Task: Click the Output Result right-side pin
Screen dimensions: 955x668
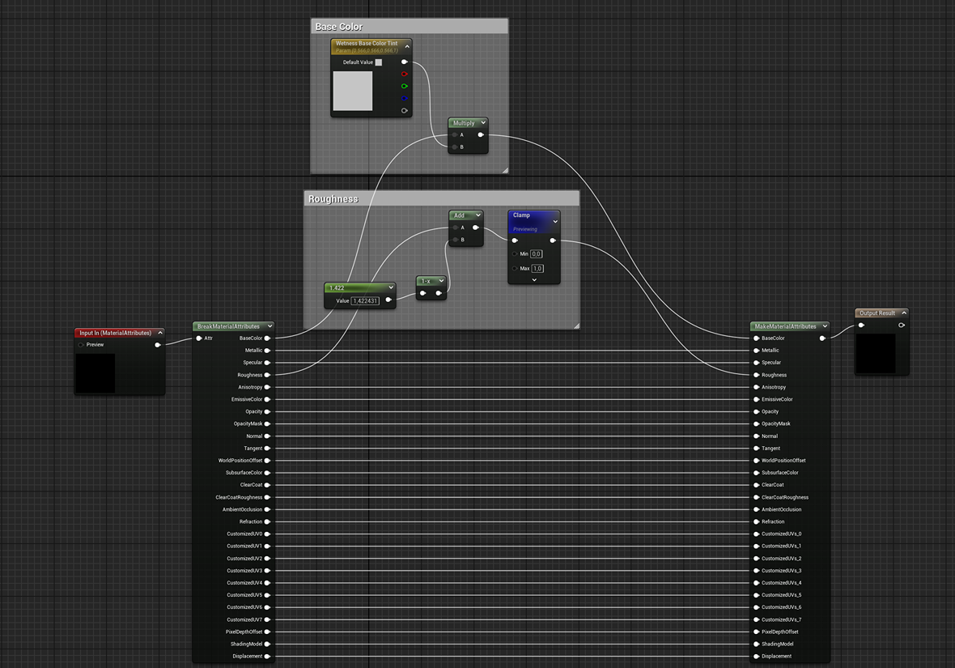Action: [x=902, y=325]
